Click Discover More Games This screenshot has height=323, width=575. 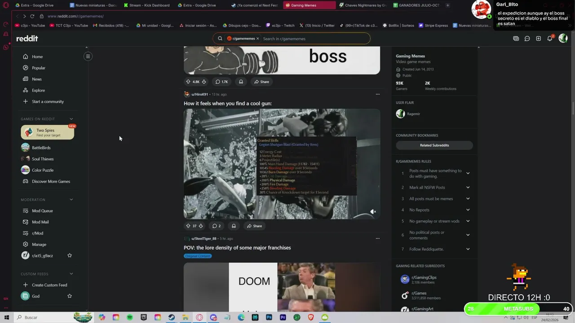coord(51,181)
